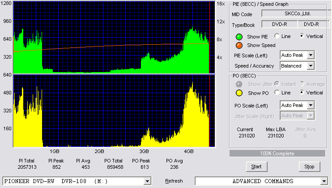Click the MID Code field SKCCo.,Ltd.
Image resolution: width=332 pixels, height=188 pixels.
297,13
